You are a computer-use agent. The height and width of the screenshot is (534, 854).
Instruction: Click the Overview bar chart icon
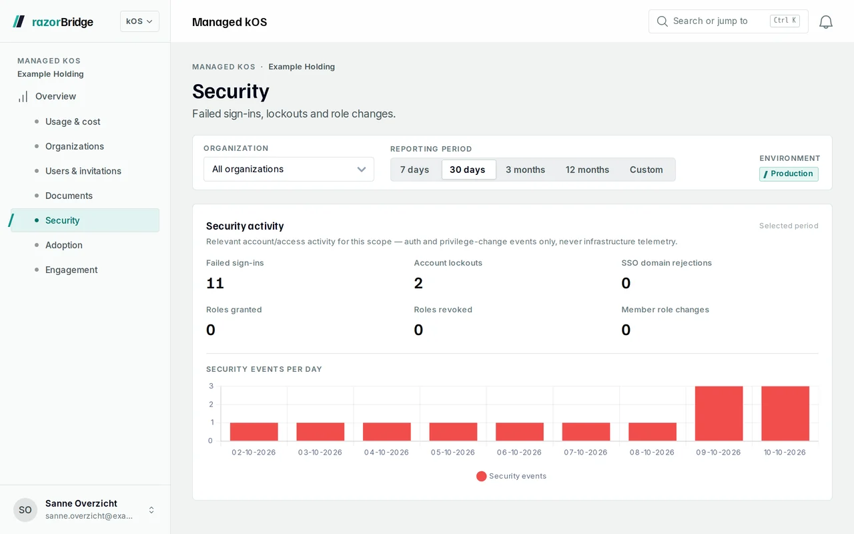point(23,97)
